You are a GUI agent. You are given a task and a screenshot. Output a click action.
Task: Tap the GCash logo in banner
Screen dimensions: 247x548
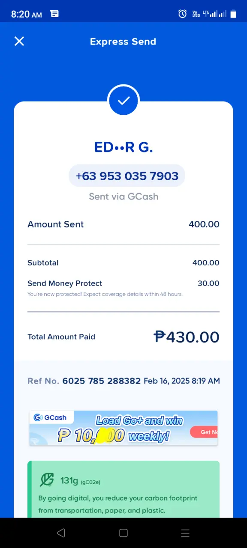51,417
